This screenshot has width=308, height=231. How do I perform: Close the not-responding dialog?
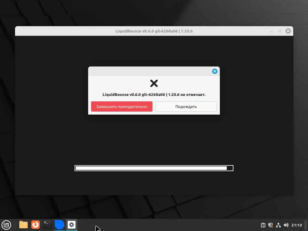pos(215,71)
